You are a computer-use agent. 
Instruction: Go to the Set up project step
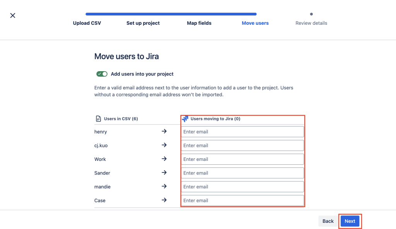click(143, 23)
